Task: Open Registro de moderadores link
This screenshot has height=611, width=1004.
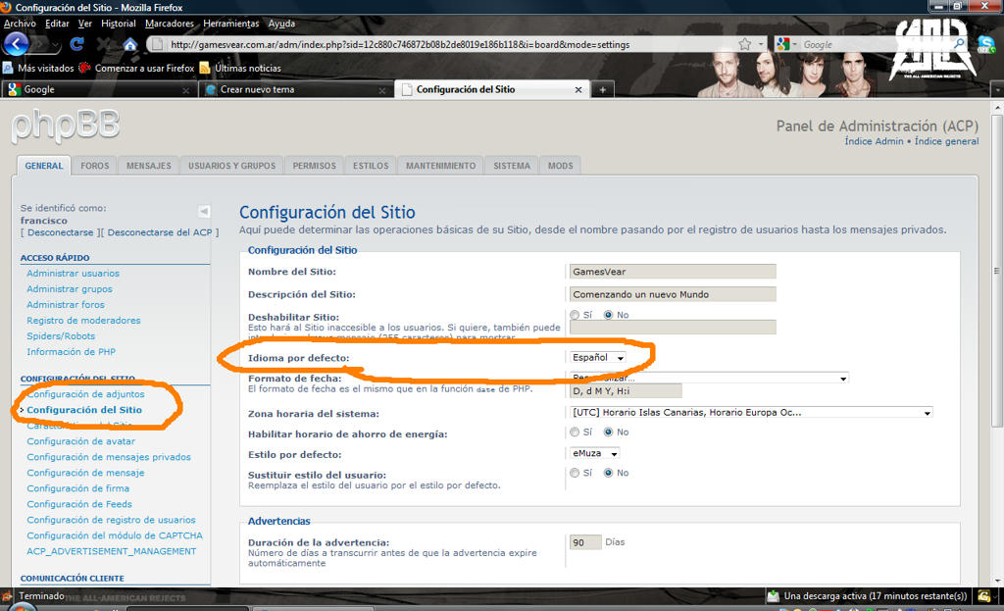Action: [83, 321]
